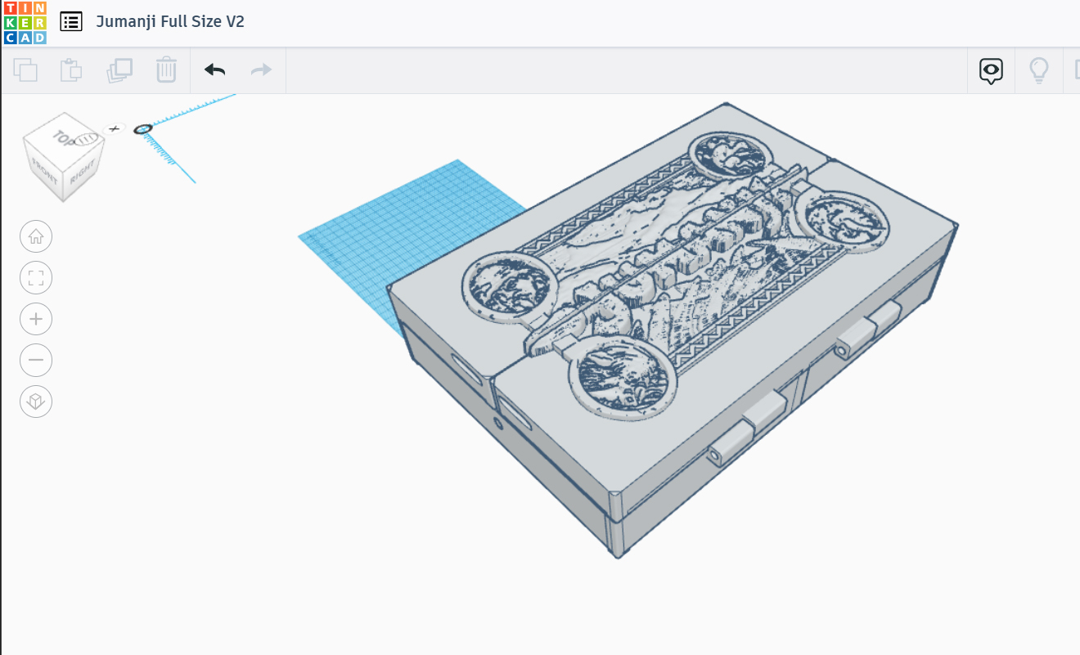
Task: Click the Duplicate and repeat icon
Action: [x=119, y=70]
